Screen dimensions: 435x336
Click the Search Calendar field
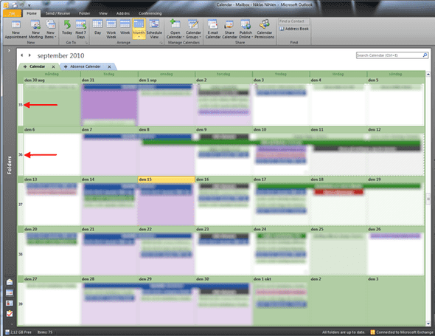pyautogui.click(x=389, y=55)
